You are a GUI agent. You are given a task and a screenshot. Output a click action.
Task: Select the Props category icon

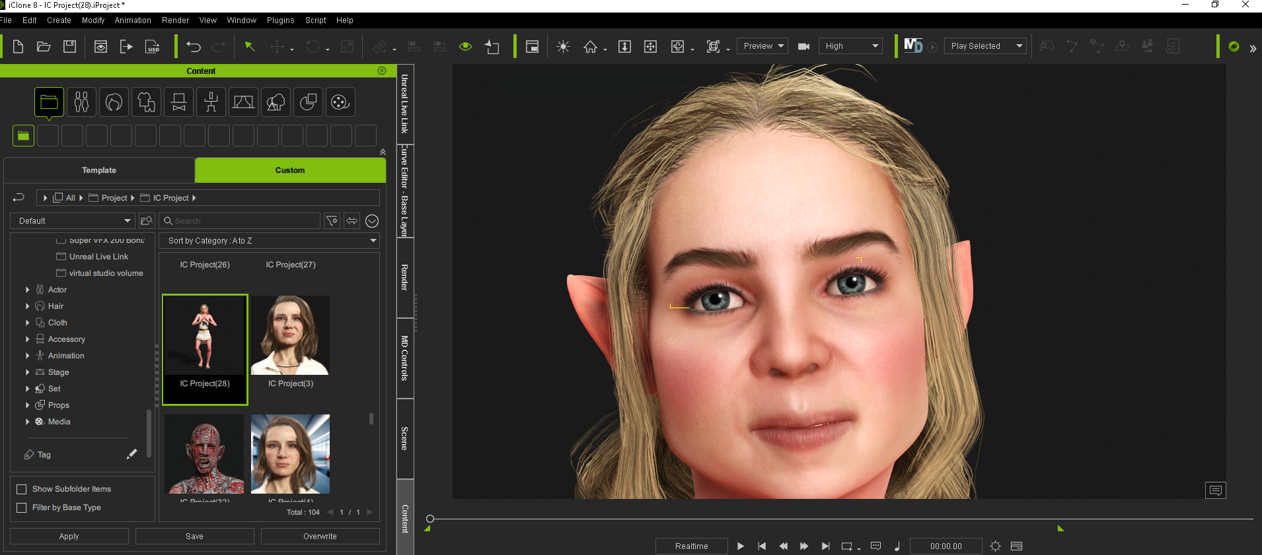tap(308, 102)
